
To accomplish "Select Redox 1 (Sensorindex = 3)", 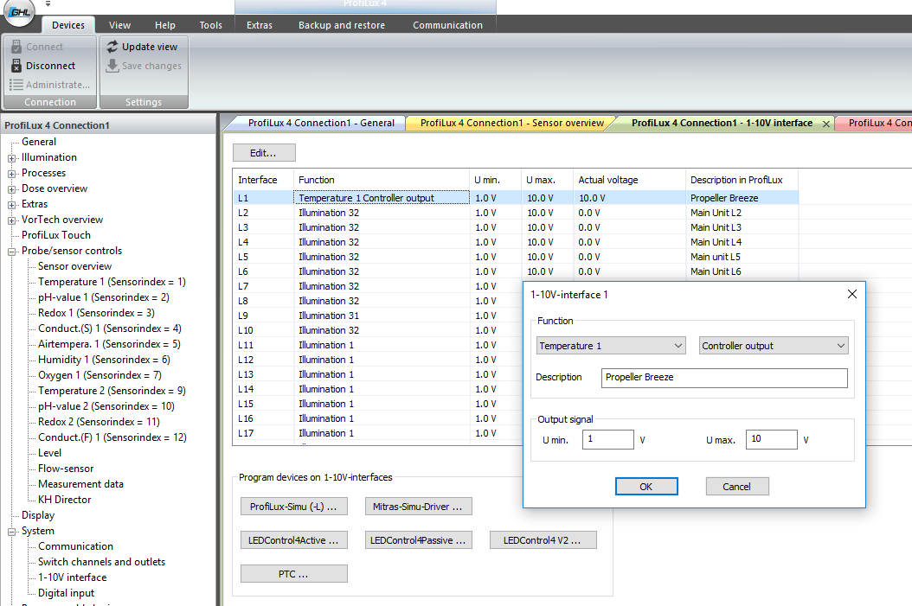I will [x=96, y=313].
